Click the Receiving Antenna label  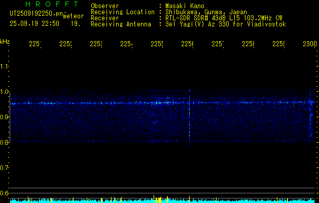[x=121, y=24]
